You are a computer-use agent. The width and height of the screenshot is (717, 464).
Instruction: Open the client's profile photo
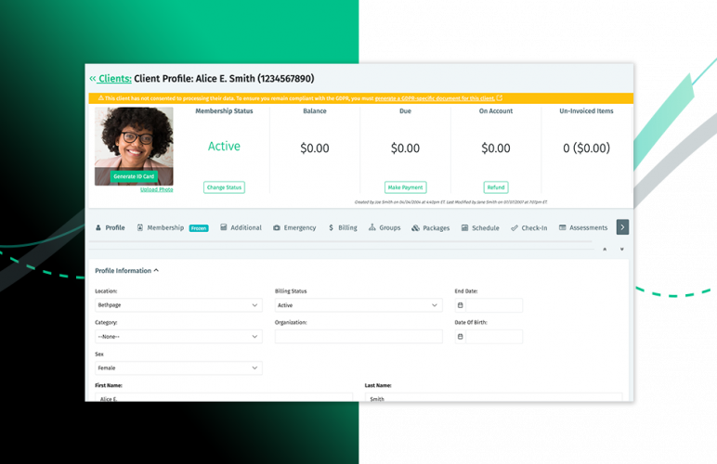pyautogui.click(x=134, y=138)
